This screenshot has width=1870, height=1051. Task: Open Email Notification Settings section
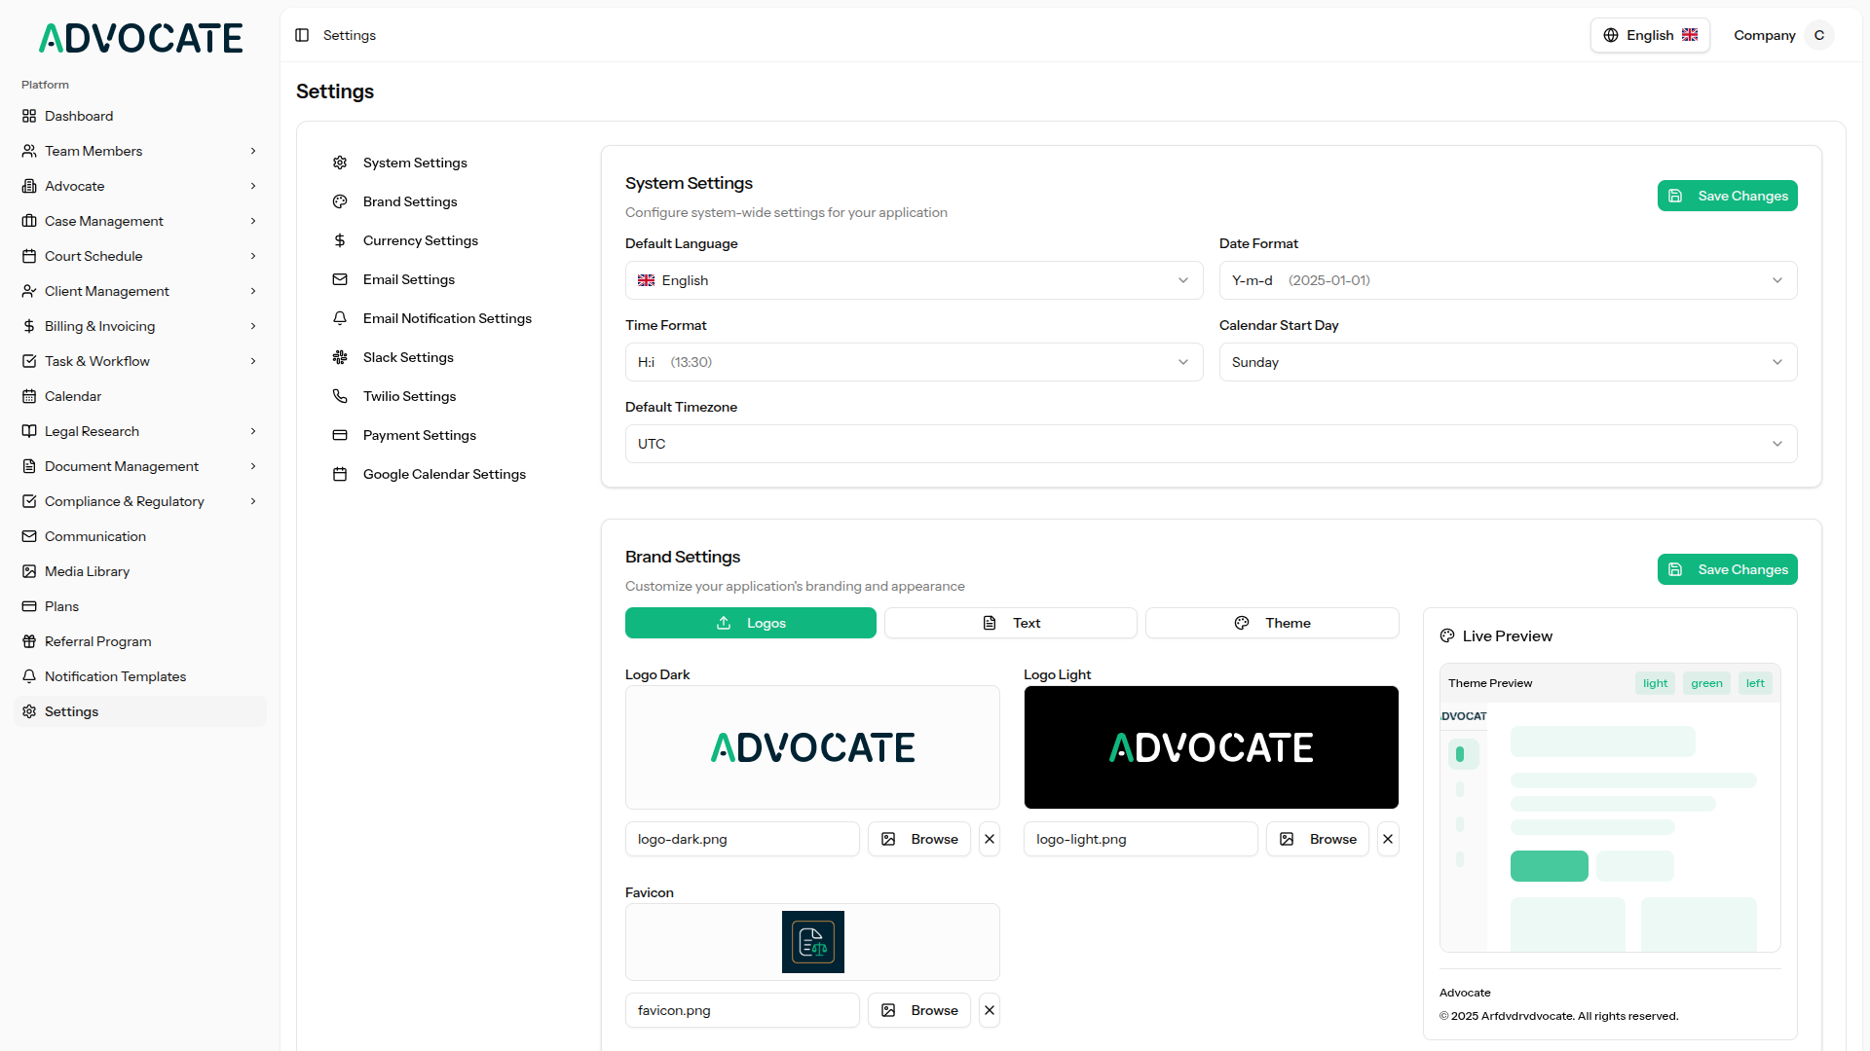447,318
